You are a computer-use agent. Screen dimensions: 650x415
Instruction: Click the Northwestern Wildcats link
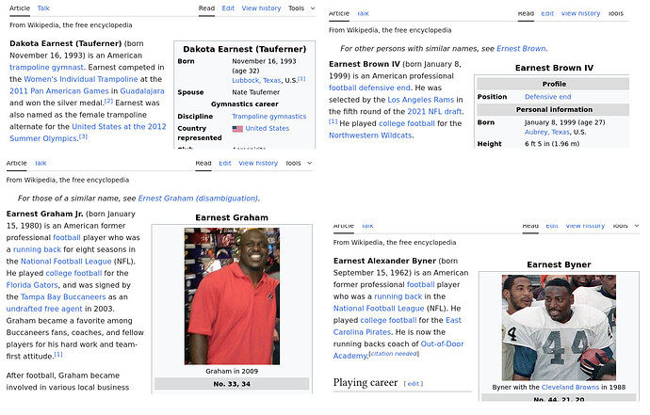pyautogui.click(x=370, y=136)
